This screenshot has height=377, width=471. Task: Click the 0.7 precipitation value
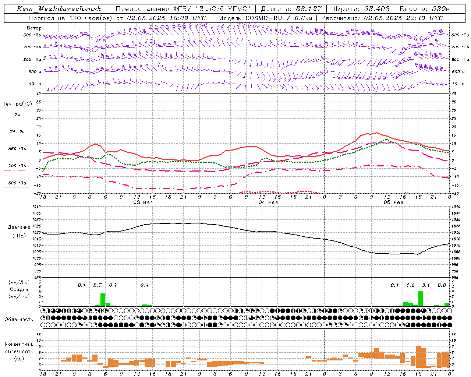point(113,285)
